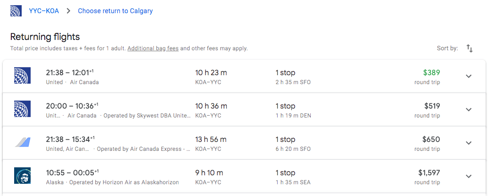Click the breadcrumb arrow separator after YYC–KOA

[x=68, y=11]
